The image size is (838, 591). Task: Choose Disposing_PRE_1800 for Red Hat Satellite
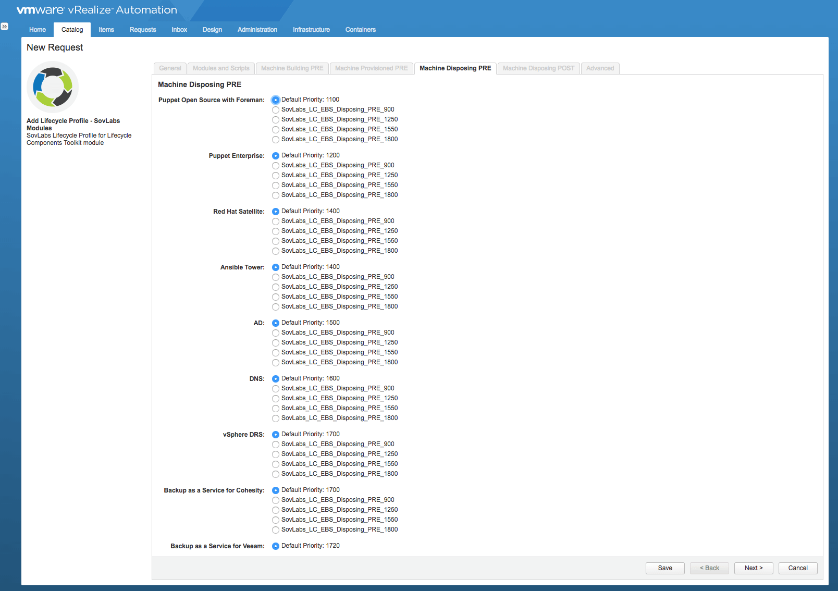[x=276, y=251]
